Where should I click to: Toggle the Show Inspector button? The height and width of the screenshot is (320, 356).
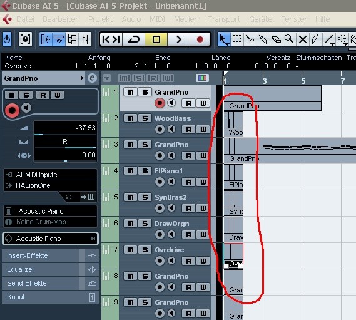click(46, 39)
